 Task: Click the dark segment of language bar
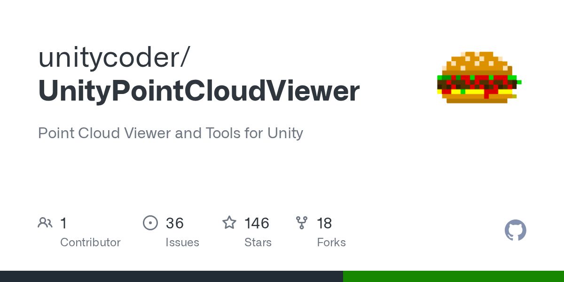pos(172,276)
